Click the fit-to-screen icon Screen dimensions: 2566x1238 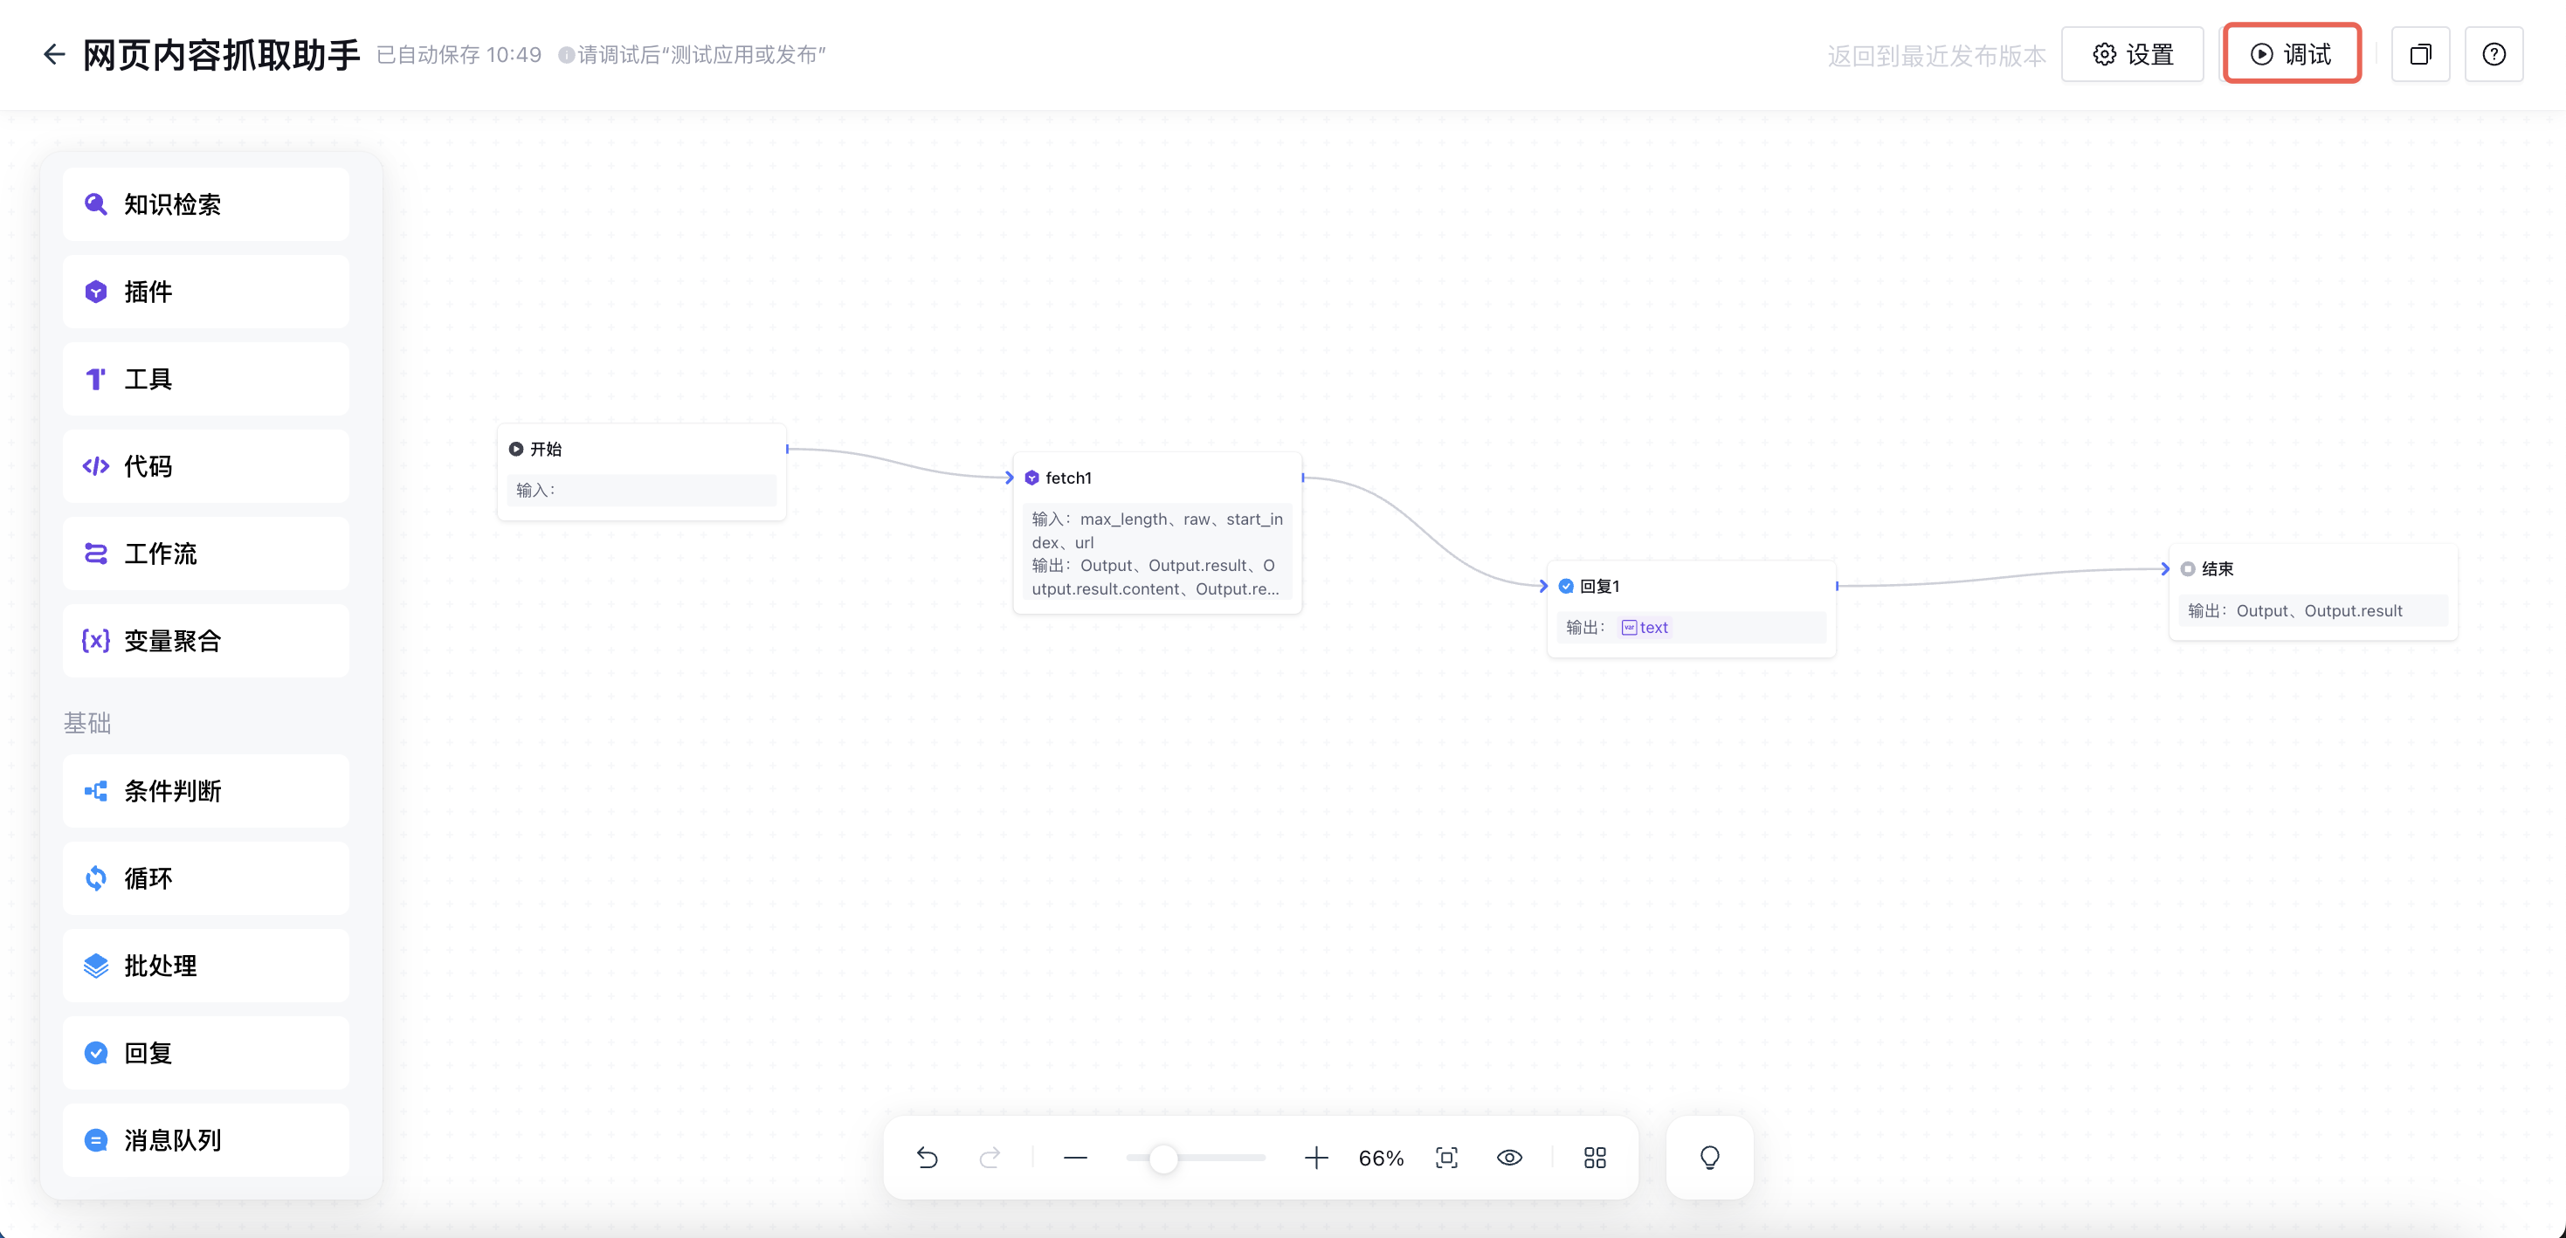coord(1446,1158)
